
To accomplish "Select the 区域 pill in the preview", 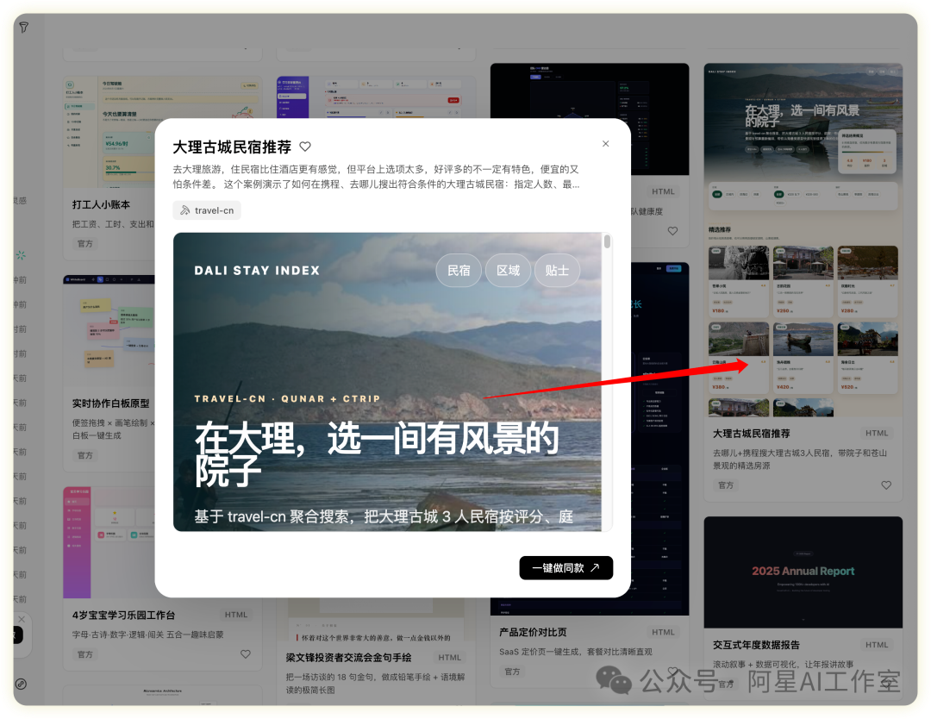I will 509,270.
